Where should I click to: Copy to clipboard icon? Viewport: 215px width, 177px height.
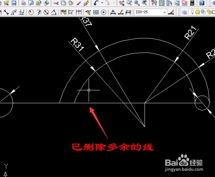[x=64, y=3]
